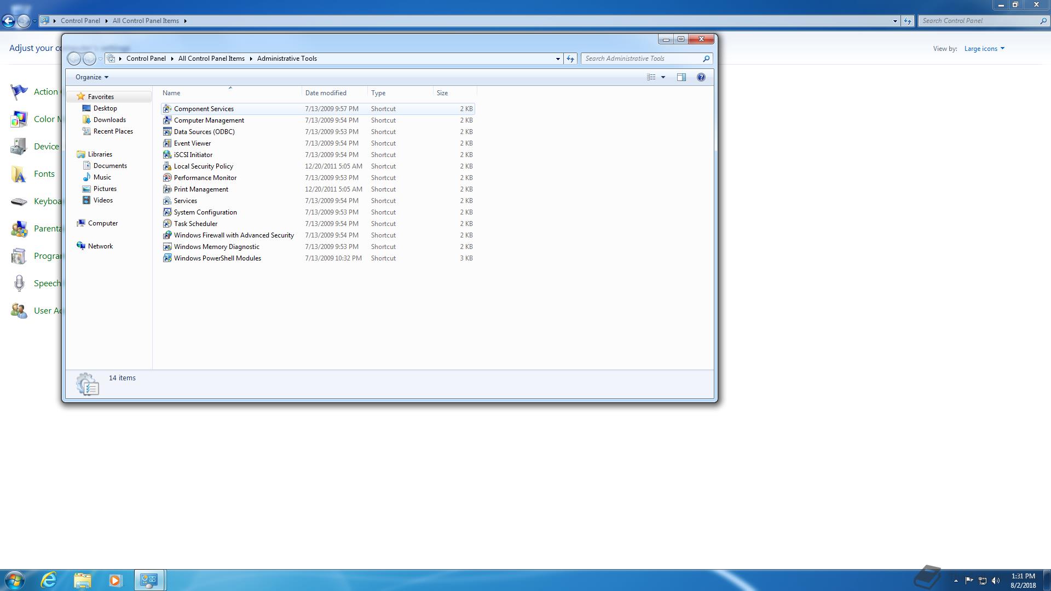The width and height of the screenshot is (1051, 591).
Task: Show hidden tray icons arrow
Action: 956,581
